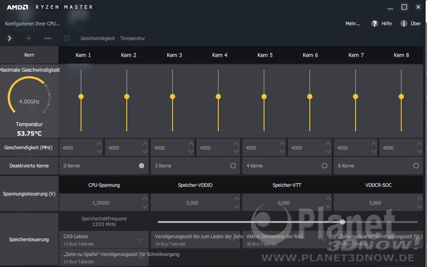Increase Kern 4 speed with up arrow

(236, 143)
